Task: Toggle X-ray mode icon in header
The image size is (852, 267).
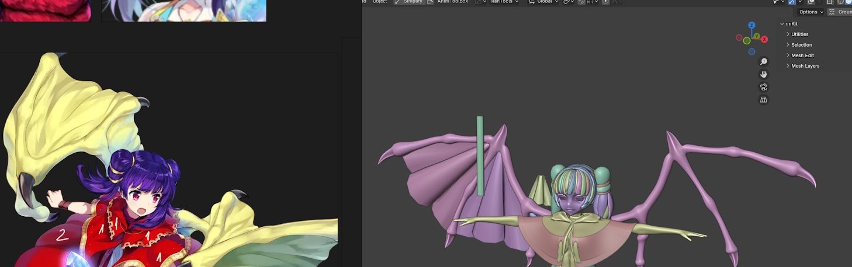Action: point(830,2)
